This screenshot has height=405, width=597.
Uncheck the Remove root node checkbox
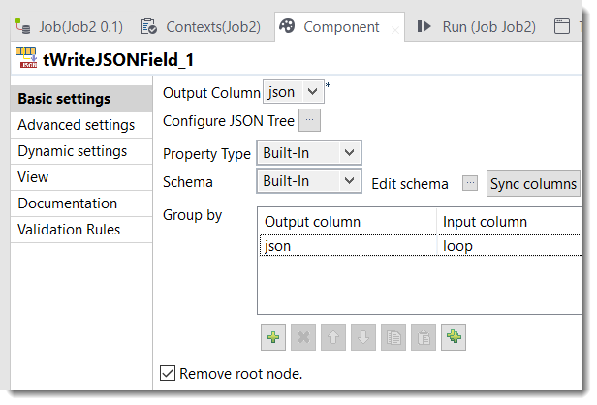pos(168,373)
